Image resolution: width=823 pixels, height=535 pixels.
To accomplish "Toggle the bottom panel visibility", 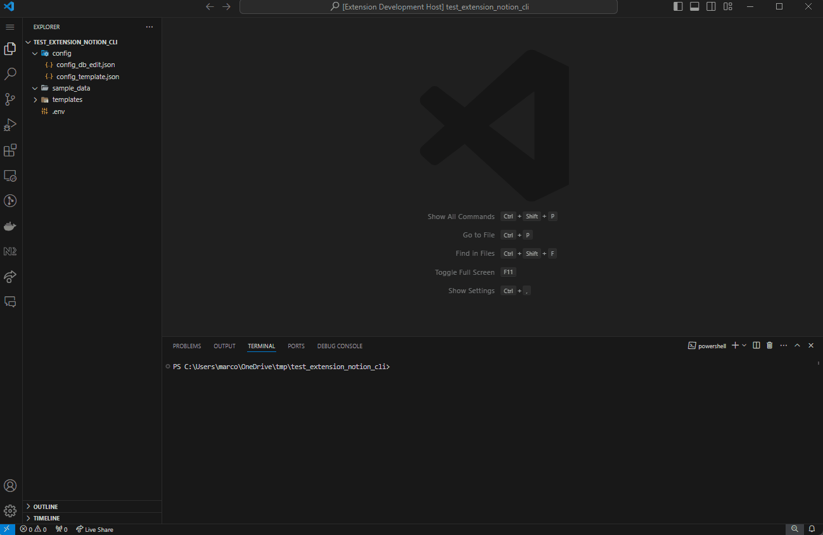I will 694,7.
